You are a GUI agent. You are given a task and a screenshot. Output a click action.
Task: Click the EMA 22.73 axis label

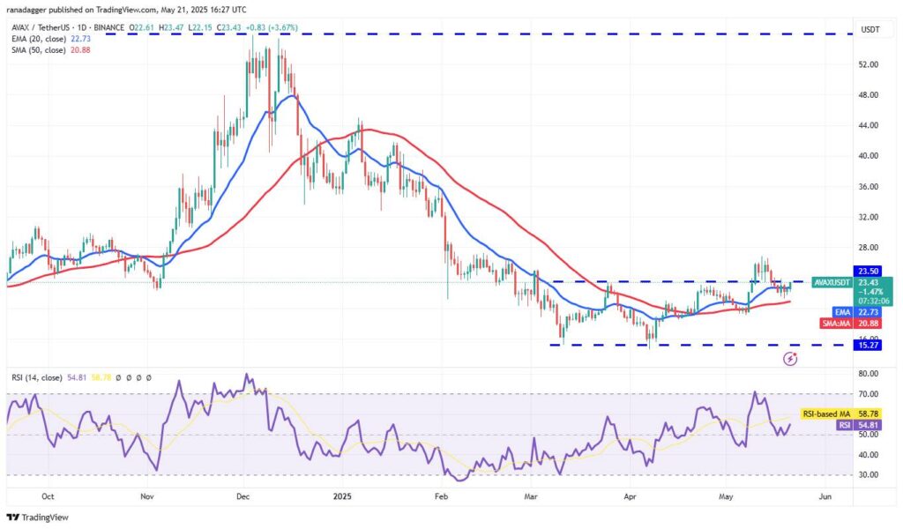tap(858, 312)
